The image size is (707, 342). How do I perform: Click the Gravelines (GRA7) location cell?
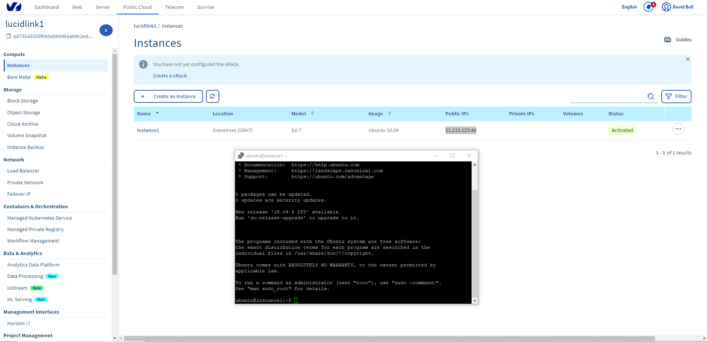232,130
